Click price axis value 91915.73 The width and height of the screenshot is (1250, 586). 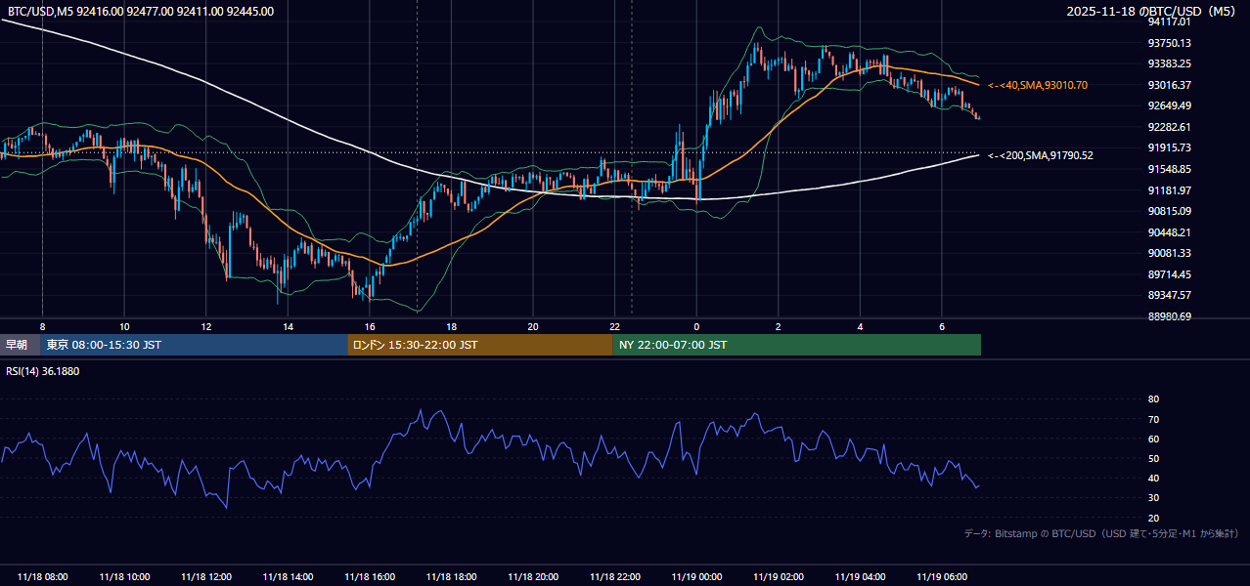[x=1169, y=147]
